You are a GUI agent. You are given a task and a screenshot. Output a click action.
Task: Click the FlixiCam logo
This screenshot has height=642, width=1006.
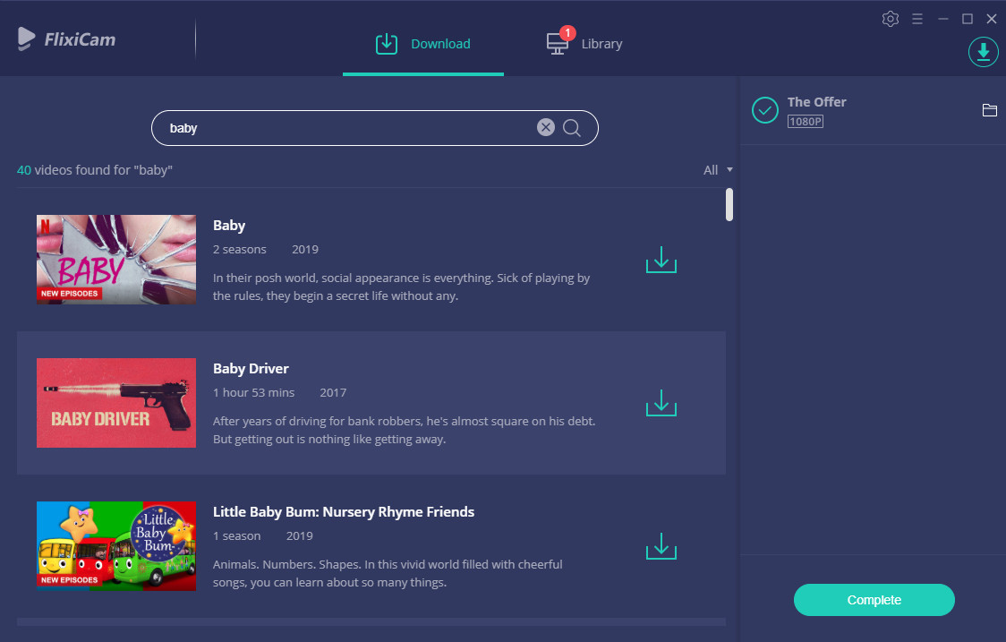66,39
